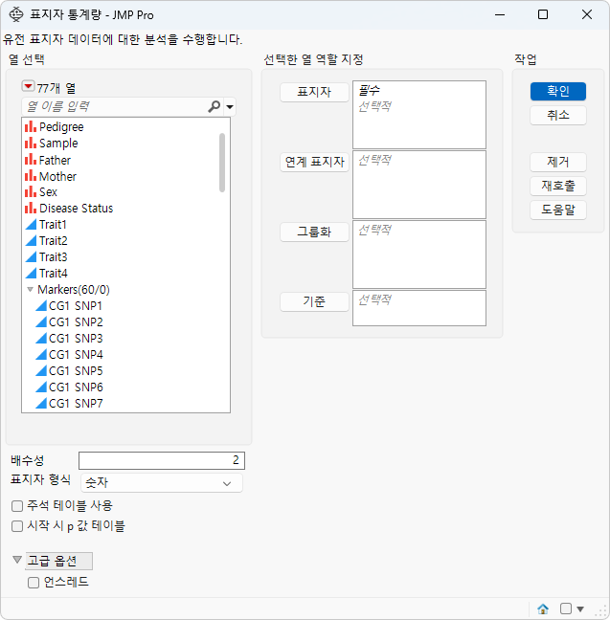Confirm with the 확인 button

pyautogui.click(x=558, y=91)
